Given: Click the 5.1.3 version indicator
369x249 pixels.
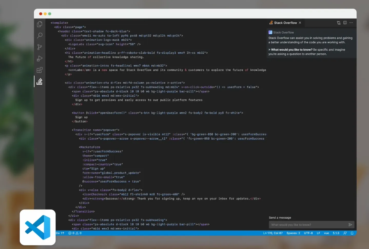Looking at the screenshot, I should (x=336, y=233).
